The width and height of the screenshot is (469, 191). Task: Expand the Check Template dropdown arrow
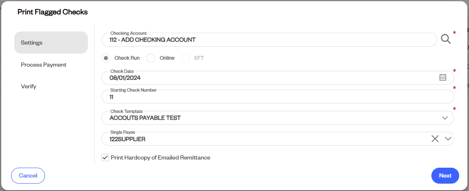(x=445, y=118)
